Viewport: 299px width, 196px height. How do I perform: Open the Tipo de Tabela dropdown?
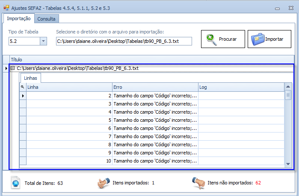point(43,41)
